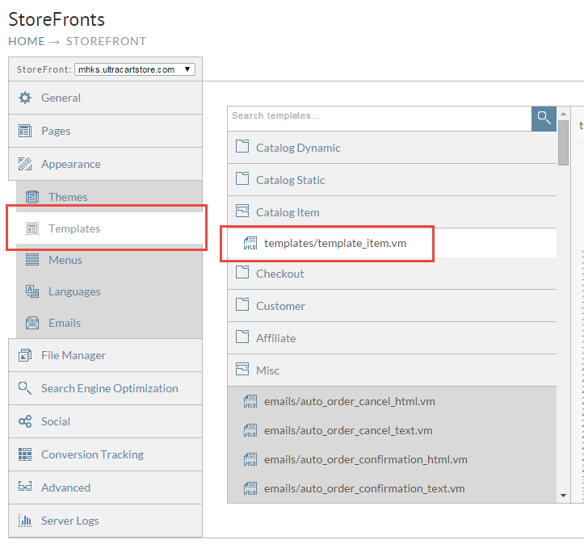This screenshot has height=544, width=584.
Task: Open Search Engine Optimization section
Action: tap(105, 388)
